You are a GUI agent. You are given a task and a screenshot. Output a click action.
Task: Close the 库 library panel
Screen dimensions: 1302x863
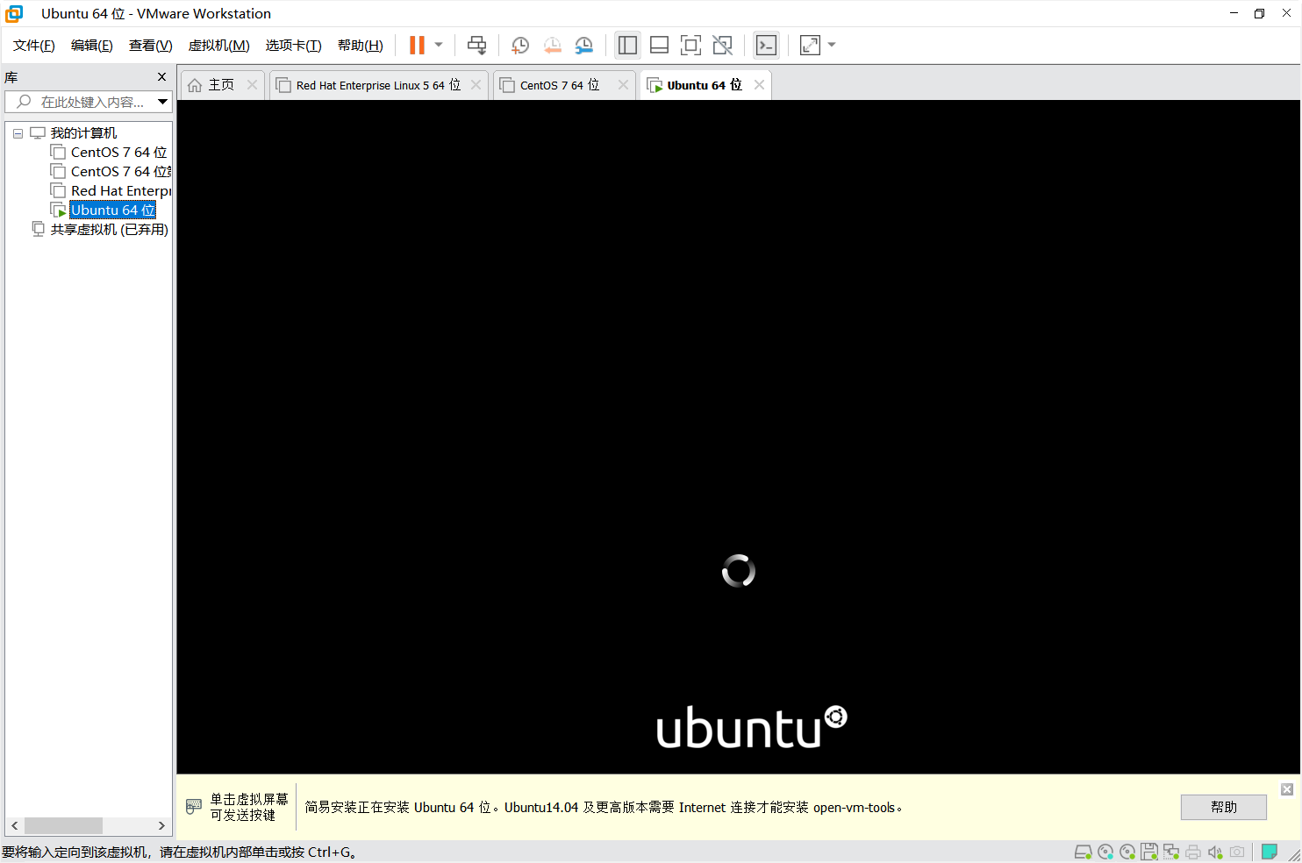coord(161,77)
